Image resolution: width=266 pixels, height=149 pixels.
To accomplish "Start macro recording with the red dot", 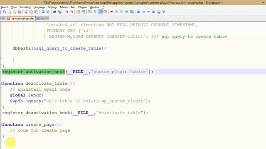I will point(112,12).
